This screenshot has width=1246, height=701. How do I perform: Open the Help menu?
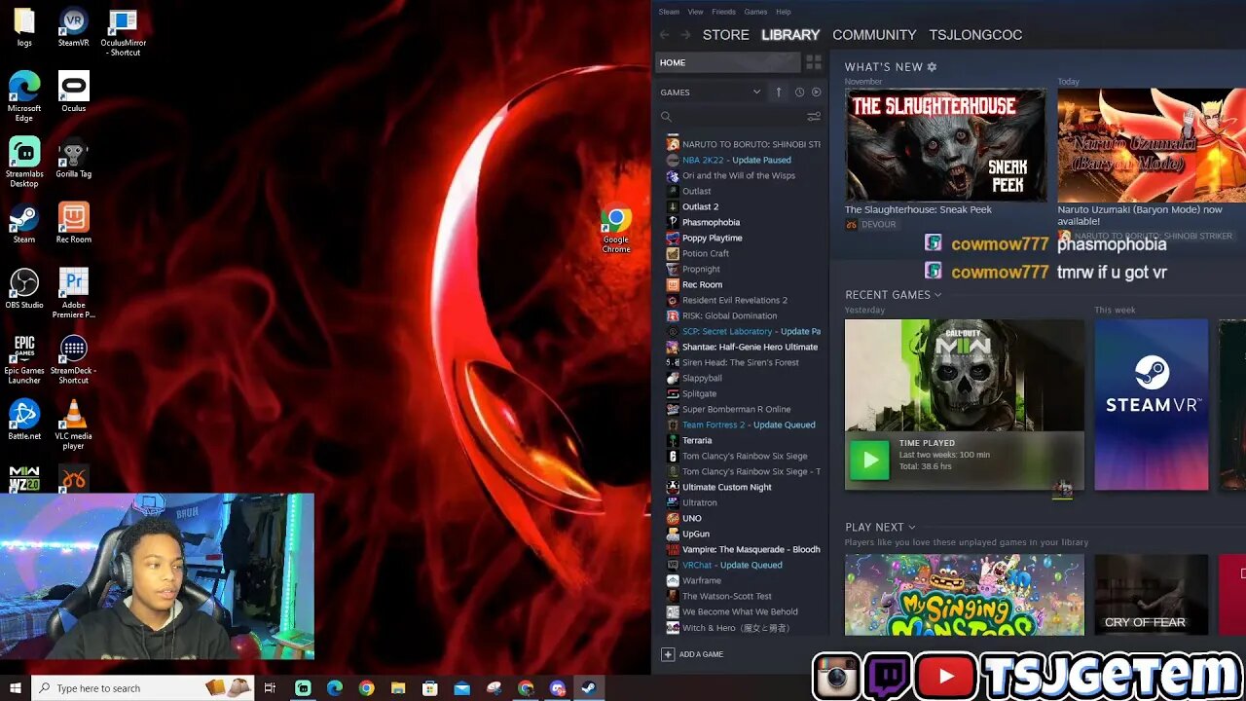tap(783, 12)
